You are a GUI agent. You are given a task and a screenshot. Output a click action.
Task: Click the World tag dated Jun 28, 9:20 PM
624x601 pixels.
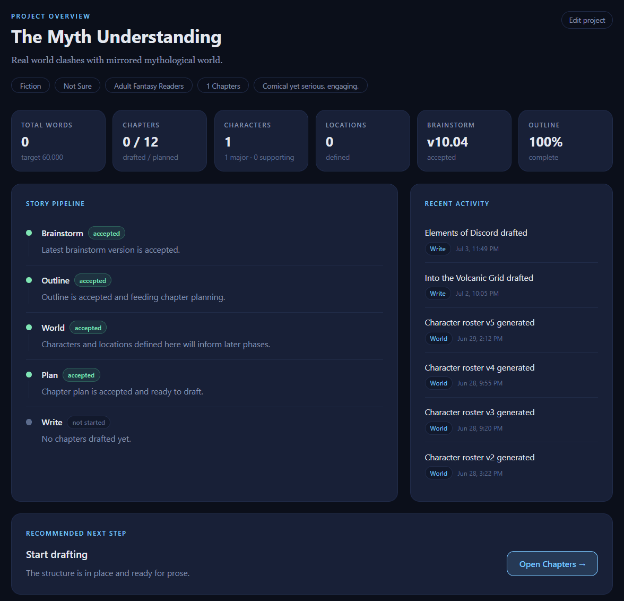[438, 428]
